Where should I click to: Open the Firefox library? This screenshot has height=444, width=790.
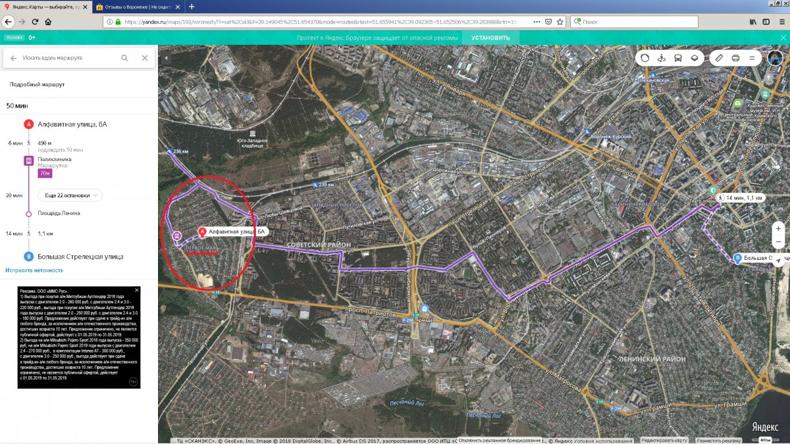(752, 22)
